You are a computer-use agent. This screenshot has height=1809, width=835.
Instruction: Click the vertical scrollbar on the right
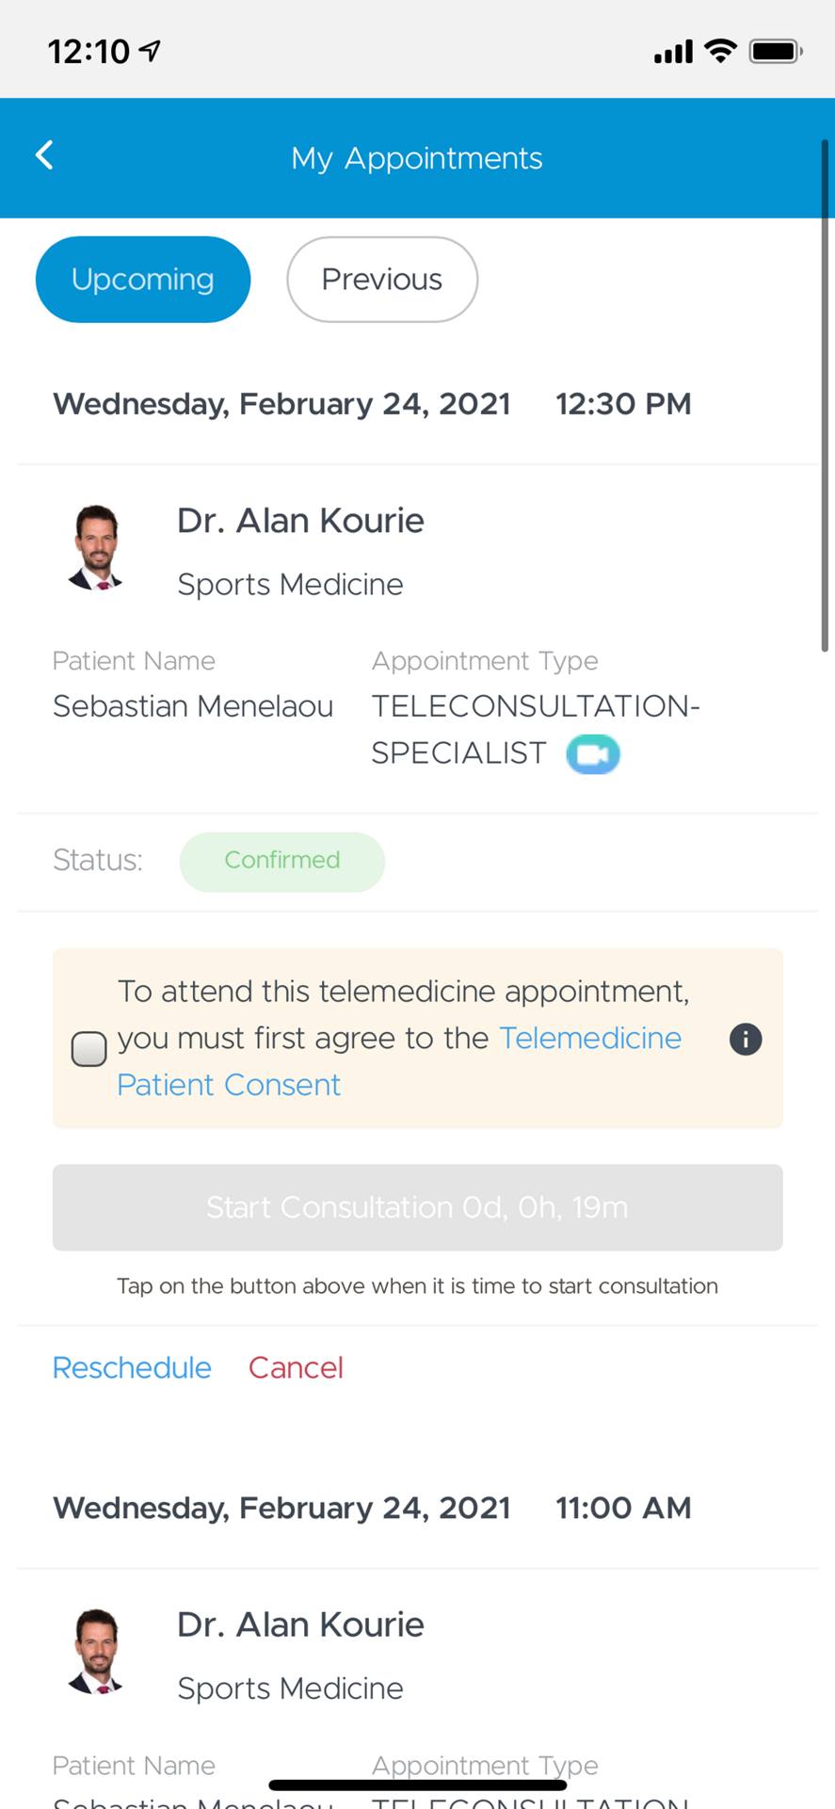[x=825, y=396]
